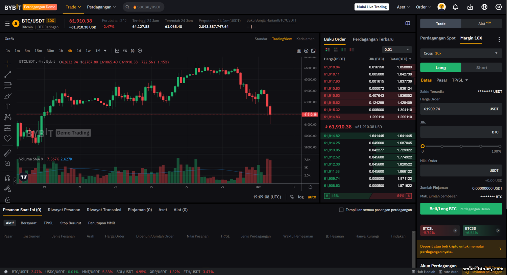Image resolution: width=507 pixels, height=275 pixels.
Task: Toggle the layout split view icon
Action: tap(408, 23)
